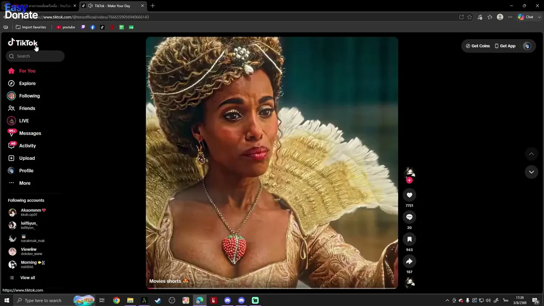Open the browser profile icon
The width and height of the screenshot is (544, 306).
tap(500, 17)
